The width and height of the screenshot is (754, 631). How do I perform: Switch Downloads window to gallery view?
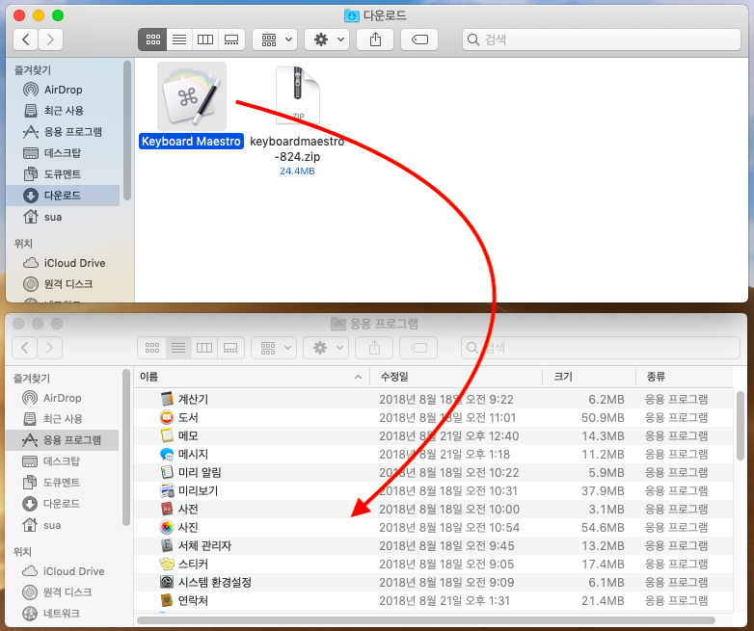point(231,39)
